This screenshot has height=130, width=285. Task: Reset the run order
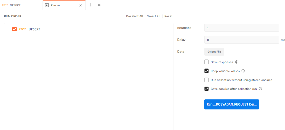click(168, 16)
